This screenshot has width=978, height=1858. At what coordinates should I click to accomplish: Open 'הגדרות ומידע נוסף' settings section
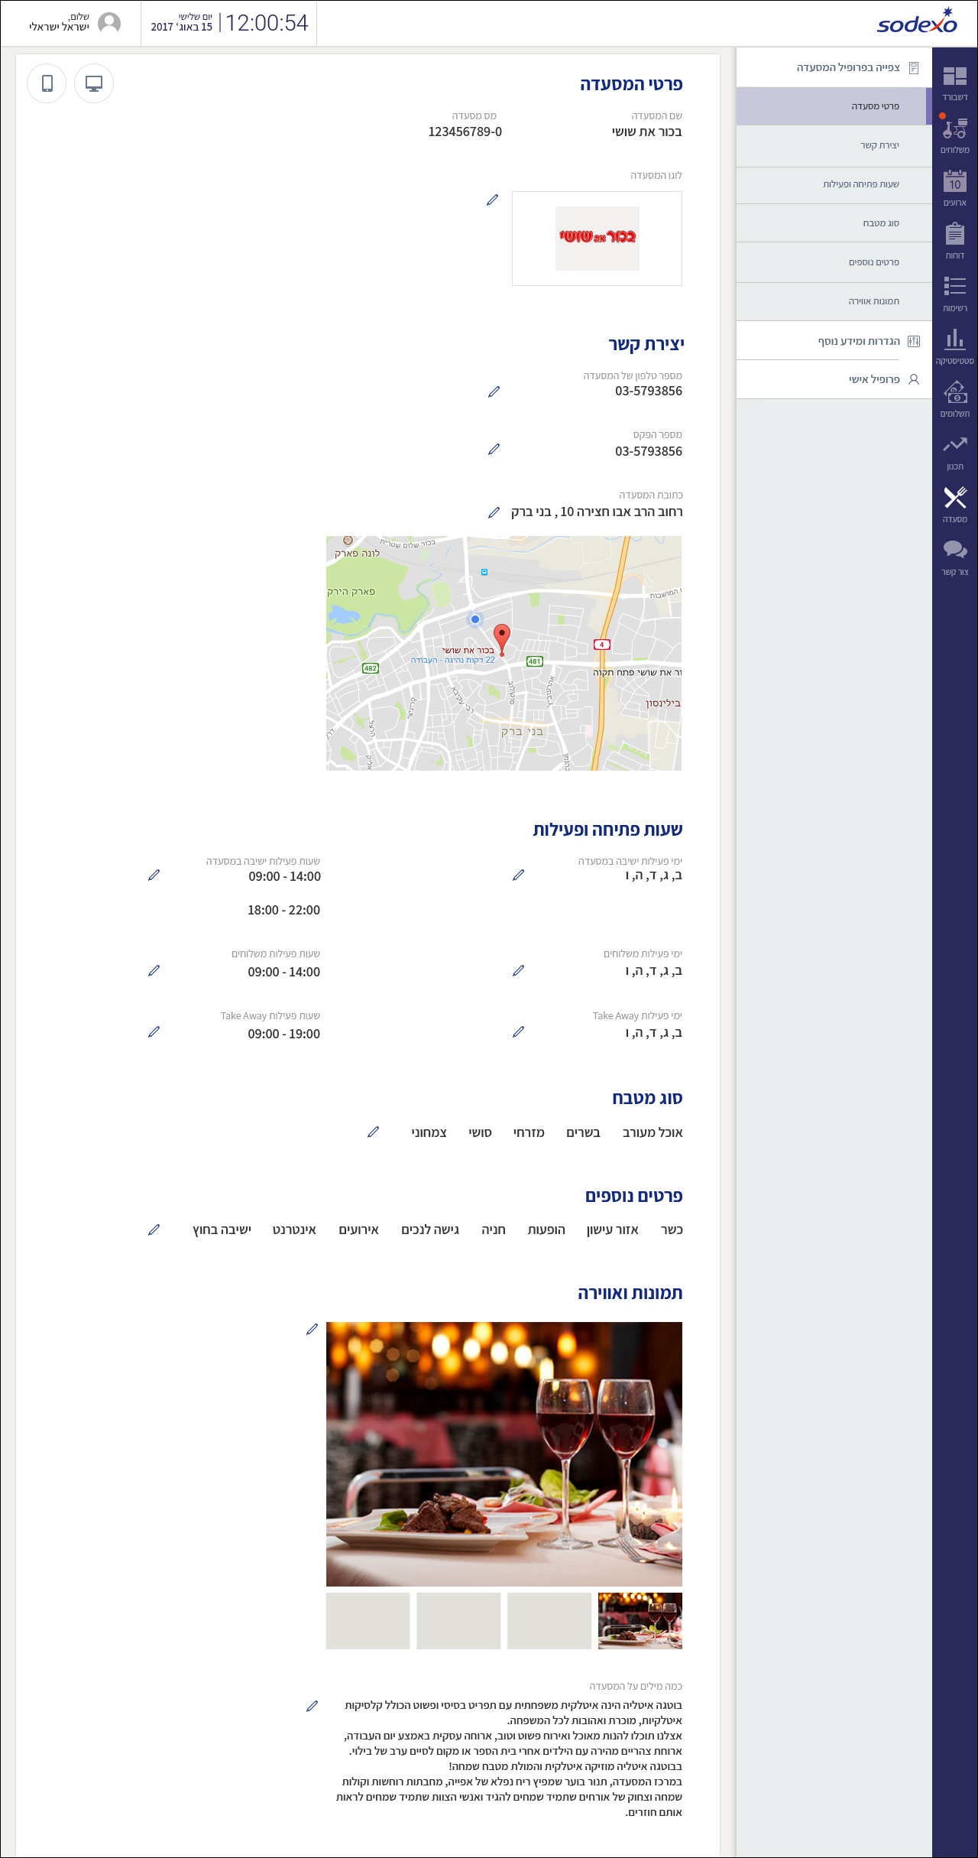pos(859,341)
